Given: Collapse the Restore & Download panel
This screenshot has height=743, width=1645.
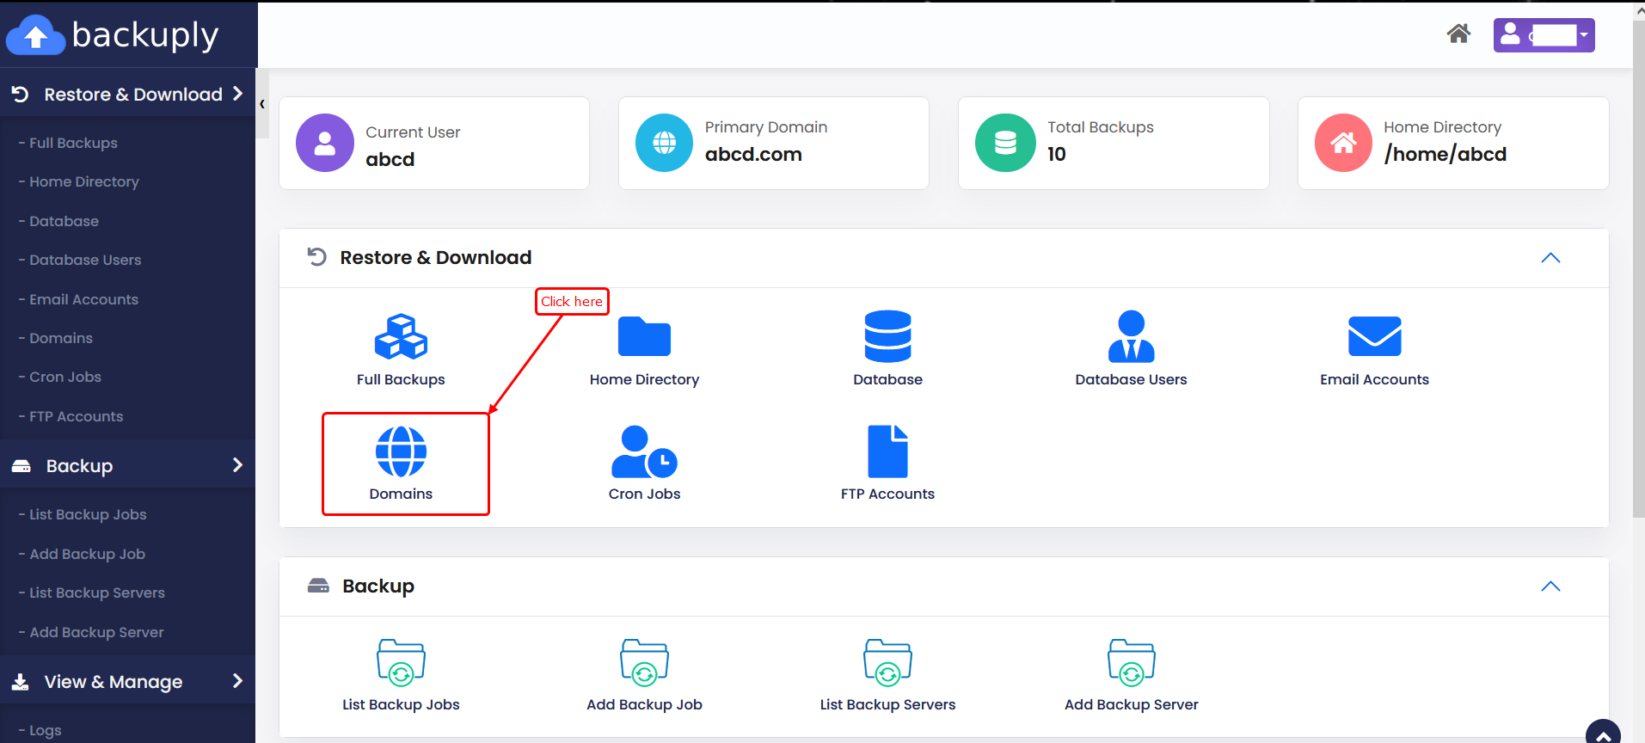Looking at the screenshot, I should pyautogui.click(x=1550, y=258).
